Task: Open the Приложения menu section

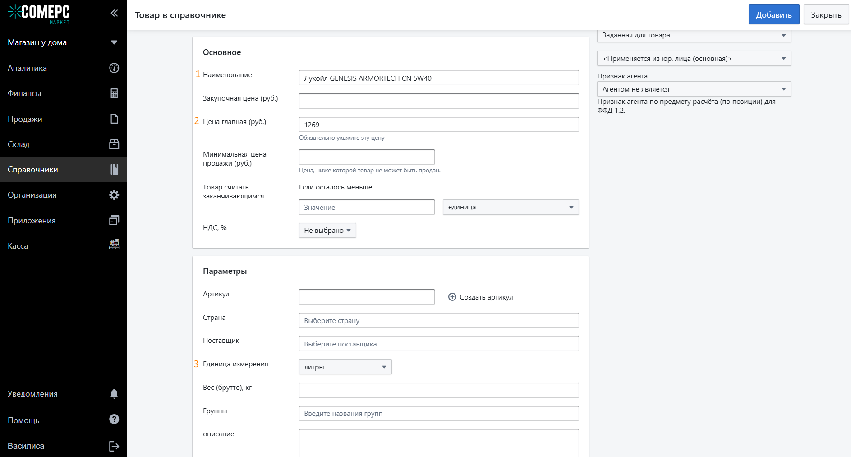Action: tap(63, 221)
